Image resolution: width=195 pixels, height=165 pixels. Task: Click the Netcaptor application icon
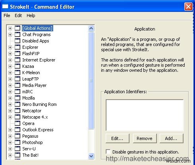(x=17, y=111)
